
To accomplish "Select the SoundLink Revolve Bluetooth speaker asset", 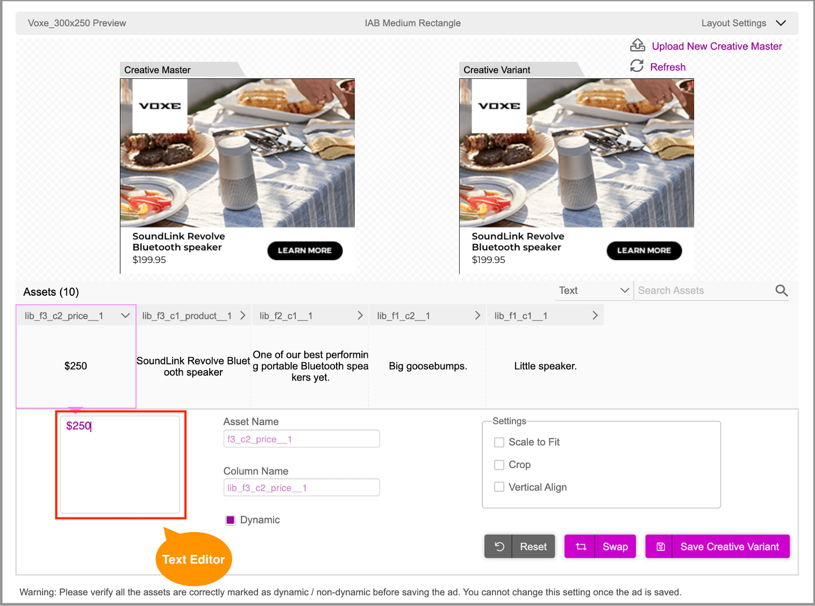I will coord(193,367).
